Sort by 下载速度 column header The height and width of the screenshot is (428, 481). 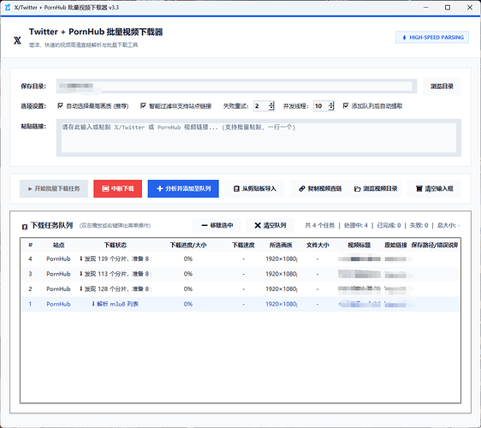click(x=243, y=245)
